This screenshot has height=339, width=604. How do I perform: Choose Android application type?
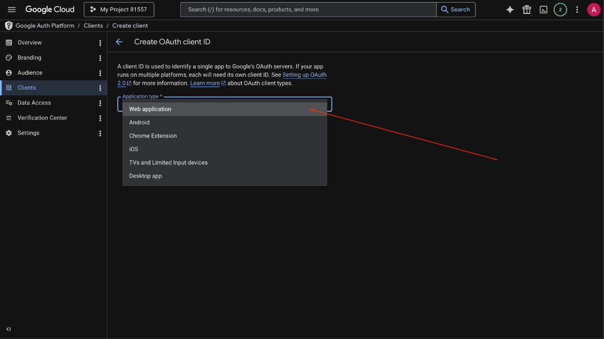(x=225, y=123)
